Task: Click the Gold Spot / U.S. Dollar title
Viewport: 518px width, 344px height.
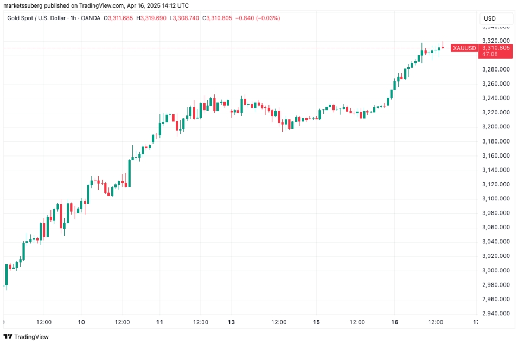Action: point(36,18)
